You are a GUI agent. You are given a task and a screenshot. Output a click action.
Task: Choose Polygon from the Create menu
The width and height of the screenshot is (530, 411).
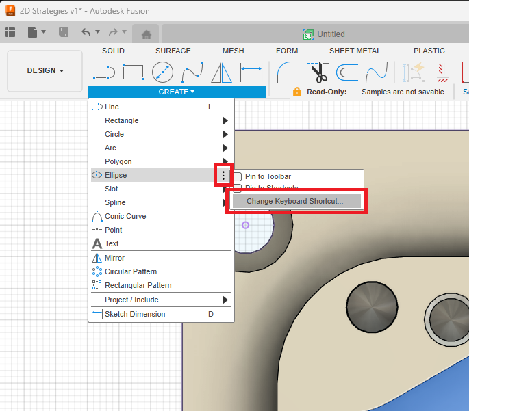tap(161, 161)
